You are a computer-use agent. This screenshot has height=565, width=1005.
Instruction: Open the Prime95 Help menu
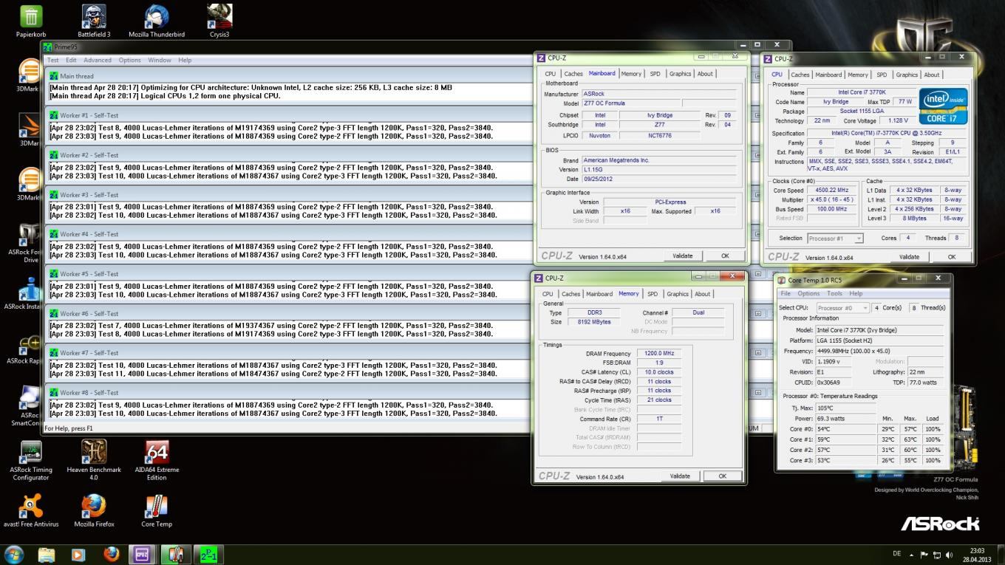click(185, 60)
